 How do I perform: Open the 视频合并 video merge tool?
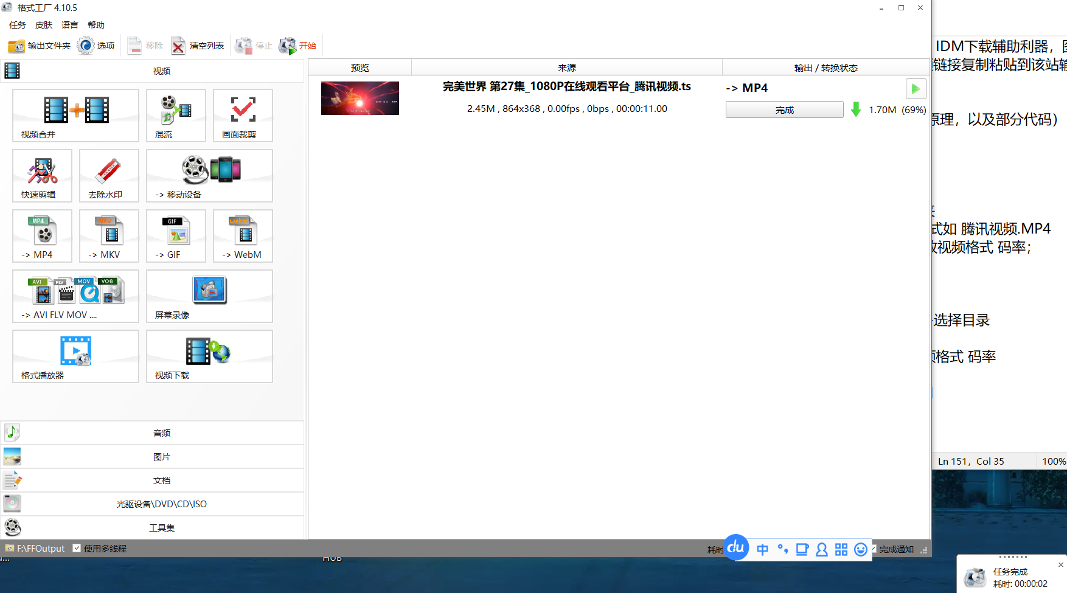pos(75,115)
